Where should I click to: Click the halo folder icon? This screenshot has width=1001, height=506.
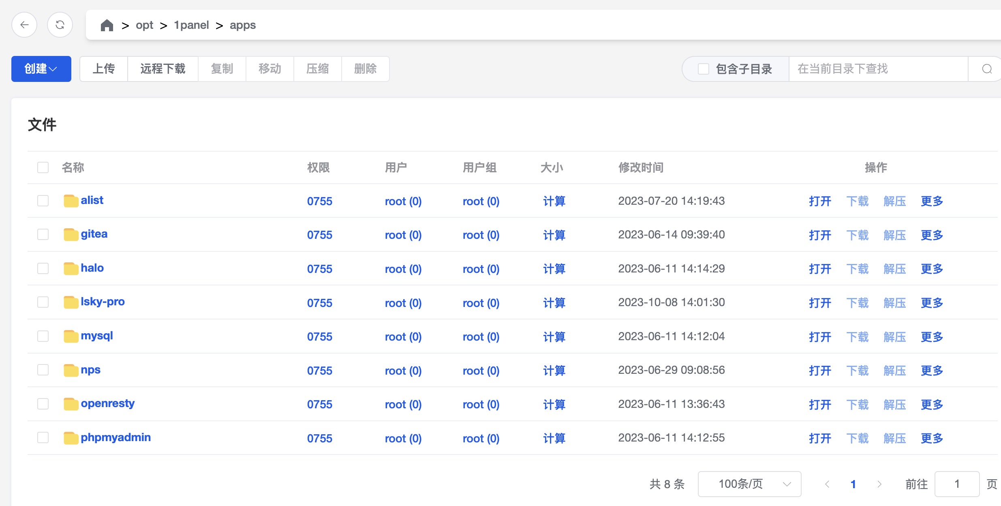point(71,268)
